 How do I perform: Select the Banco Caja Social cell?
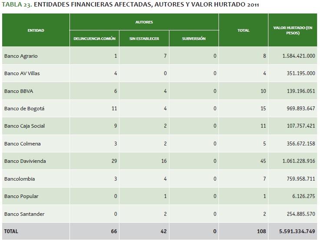(x=24, y=126)
